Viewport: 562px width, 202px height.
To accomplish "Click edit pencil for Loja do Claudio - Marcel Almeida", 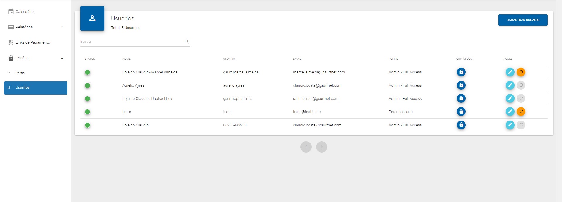I will click(510, 72).
